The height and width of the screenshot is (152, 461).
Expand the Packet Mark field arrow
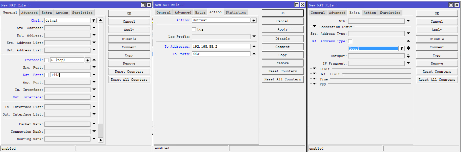pyautogui.click(x=94, y=124)
